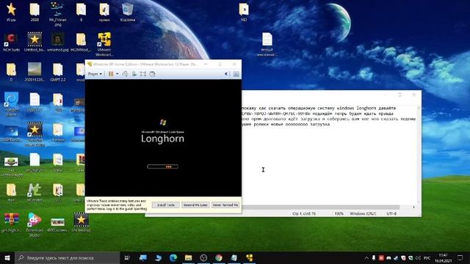The height and width of the screenshot is (264, 470).
Task: Open the Player menu in VMware
Action: (95, 73)
